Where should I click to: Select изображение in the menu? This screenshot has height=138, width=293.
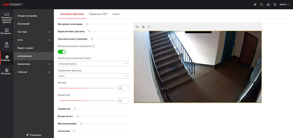pyautogui.click(x=34, y=56)
